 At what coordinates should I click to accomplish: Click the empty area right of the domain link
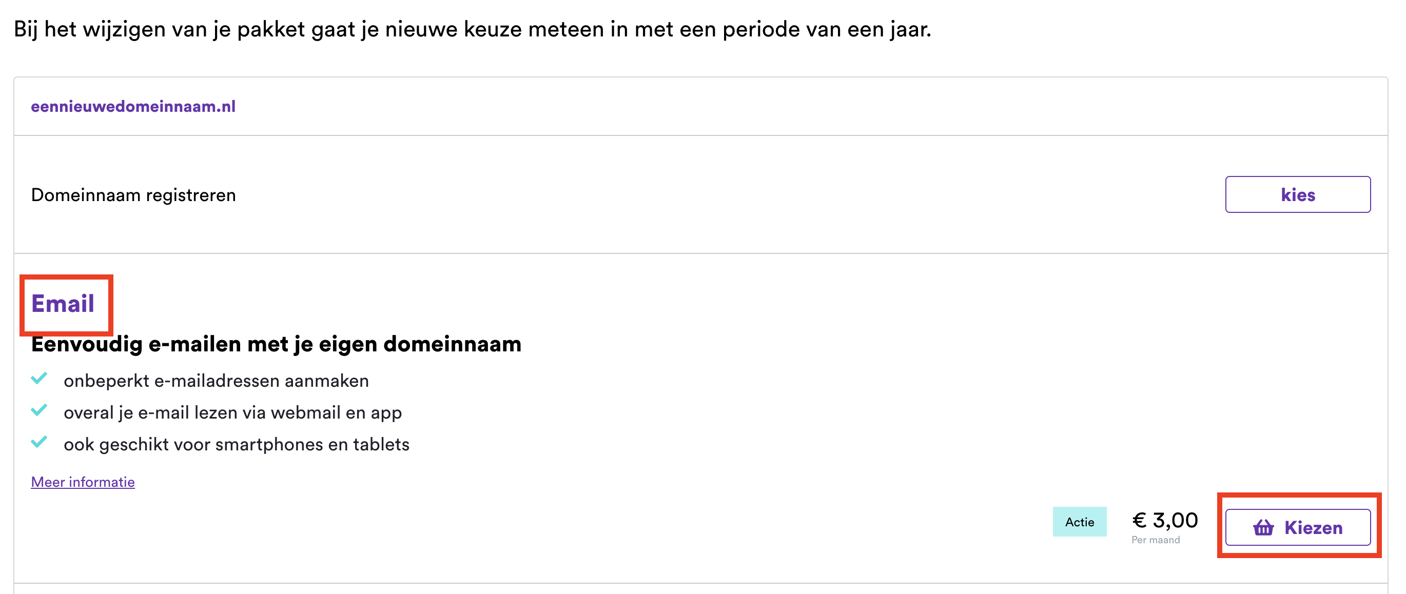click(764, 106)
